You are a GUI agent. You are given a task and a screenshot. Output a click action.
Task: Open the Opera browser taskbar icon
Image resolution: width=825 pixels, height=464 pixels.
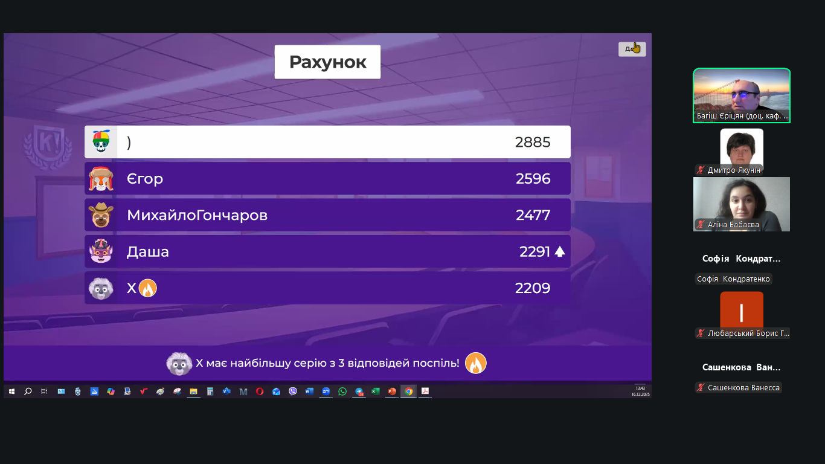pyautogui.click(x=260, y=391)
